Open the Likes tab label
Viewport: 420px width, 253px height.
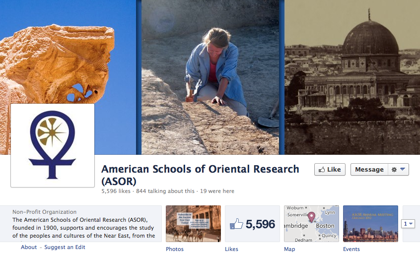231,249
